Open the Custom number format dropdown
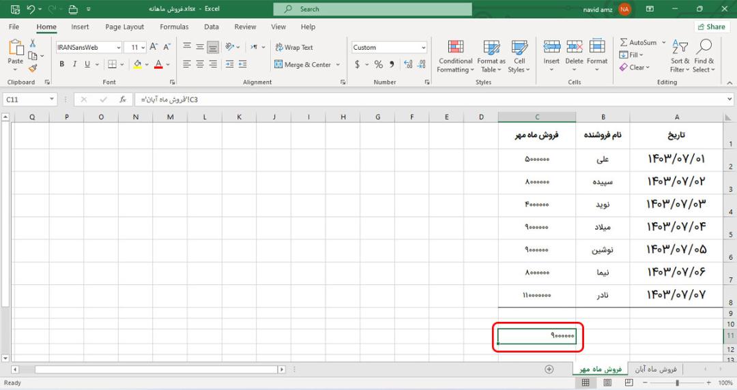This screenshot has height=390, width=737. (424, 47)
